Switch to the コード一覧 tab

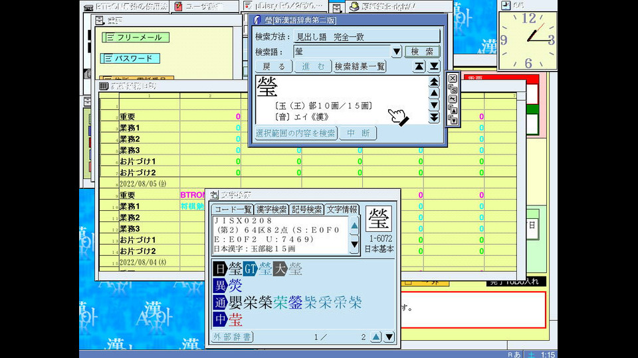pos(233,209)
